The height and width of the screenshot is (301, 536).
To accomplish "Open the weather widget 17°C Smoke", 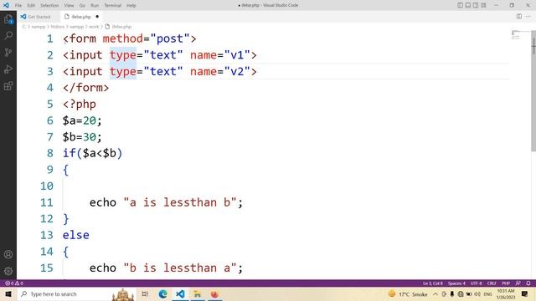I will click(408, 293).
